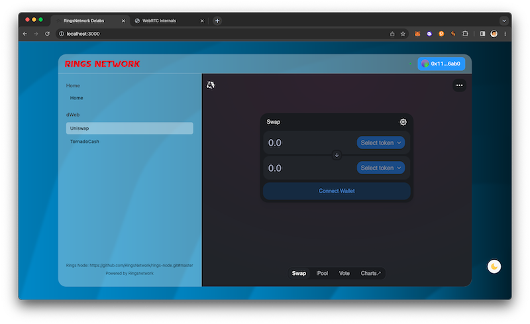Click the site info icon beside localhost
This screenshot has width=530, height=324.
coord(62,34)
